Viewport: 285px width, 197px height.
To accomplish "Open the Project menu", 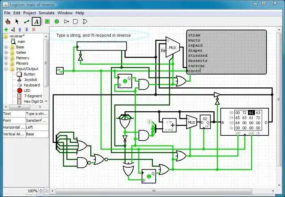I will coord(29,13).
